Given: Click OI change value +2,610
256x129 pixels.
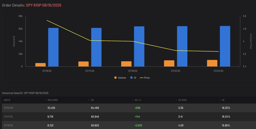Looking at the screenshot, I should click(x=138, y=125).
